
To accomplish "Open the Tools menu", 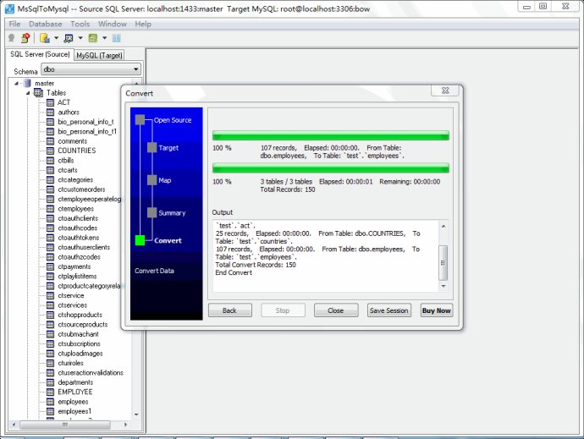I will click(x=80, y=24).
